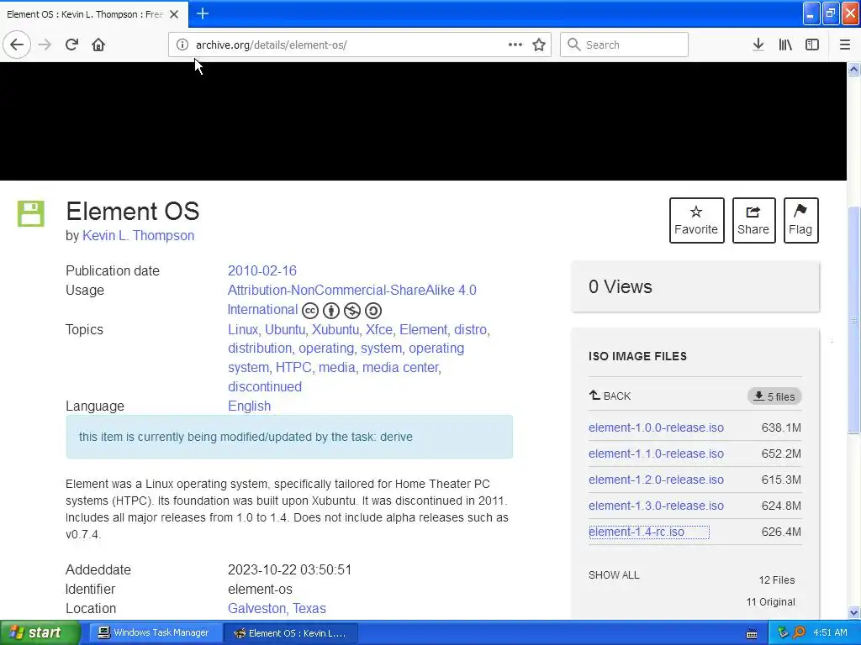The width and height of the screenshot is (861, 645).
Task: Switch to Windows Task Manager in taskbar
Action: pos(155,632)
